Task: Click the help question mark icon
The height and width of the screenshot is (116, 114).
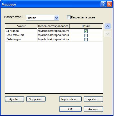Action: coord(103,4)
